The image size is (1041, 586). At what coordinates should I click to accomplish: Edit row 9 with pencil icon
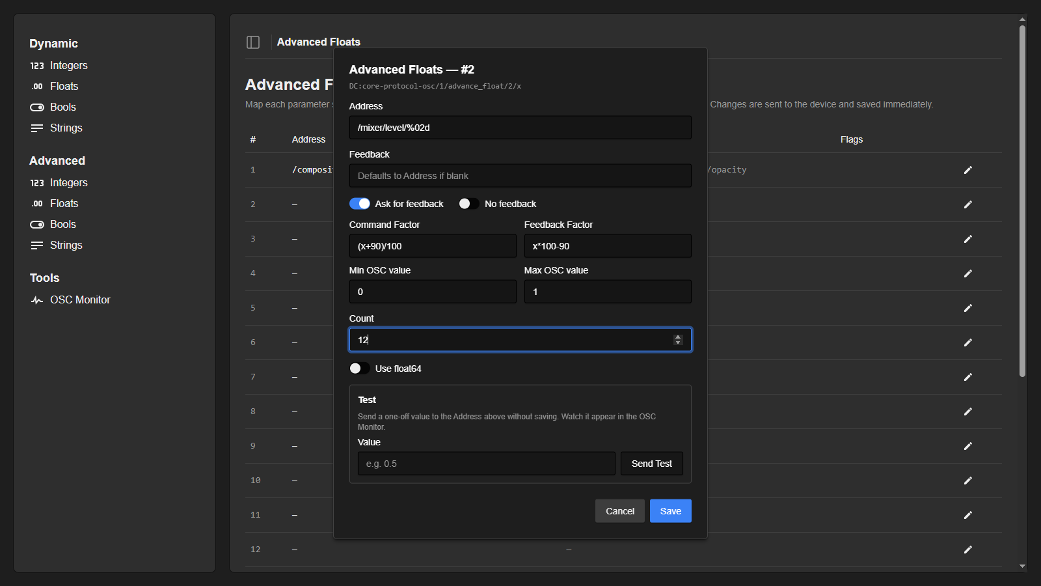pos(968,446)
